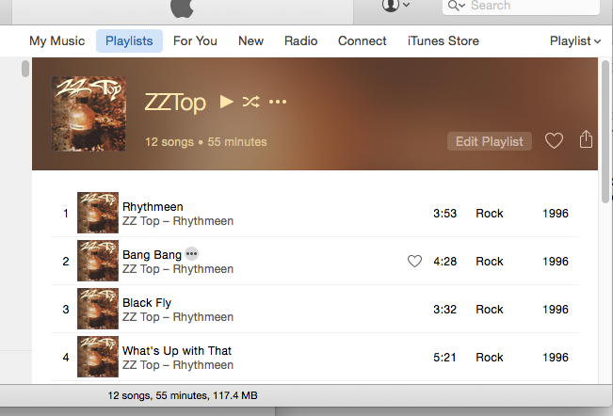The height and width of the screenshot is (416, 613).
Task: Click the Edit Playlist button
Action: [x=489, y=141]
